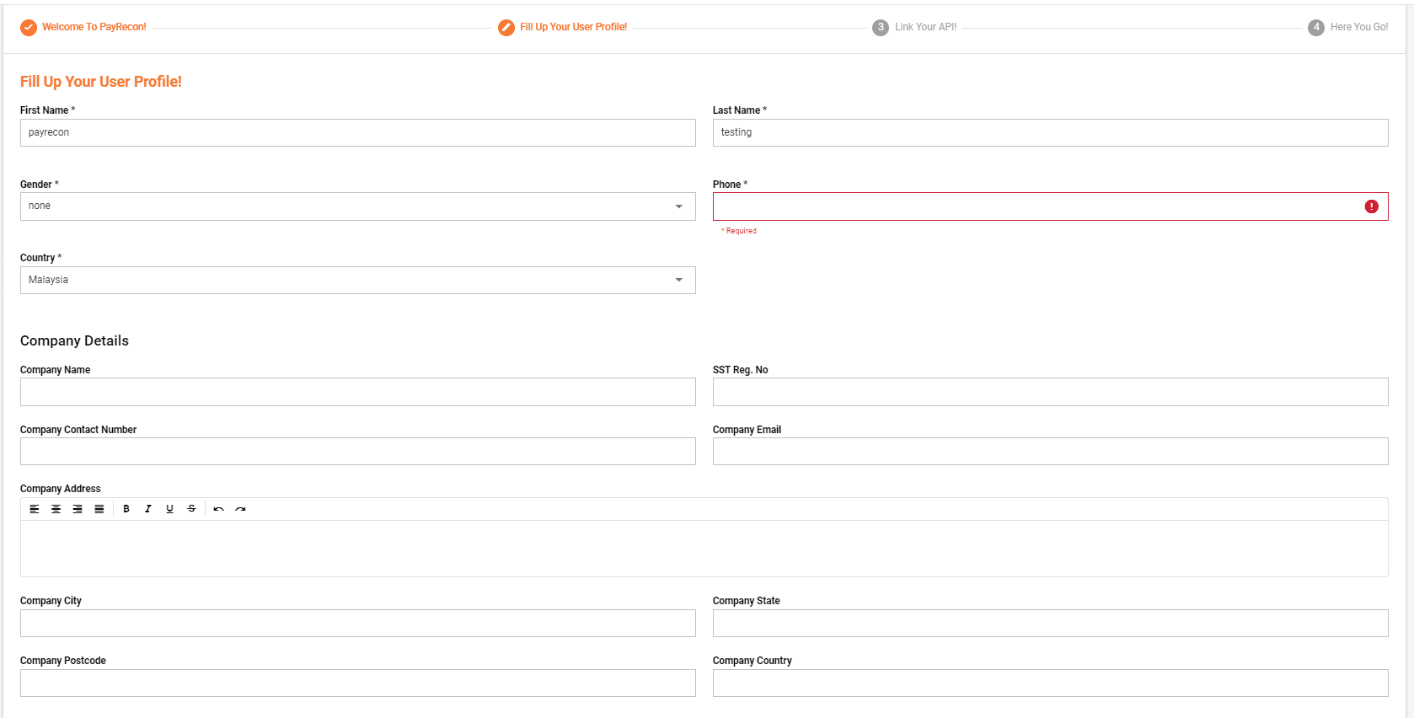Screen dimensions: 1414x718
Task: Click the 'Country *' label
Action: click(41, 258)
